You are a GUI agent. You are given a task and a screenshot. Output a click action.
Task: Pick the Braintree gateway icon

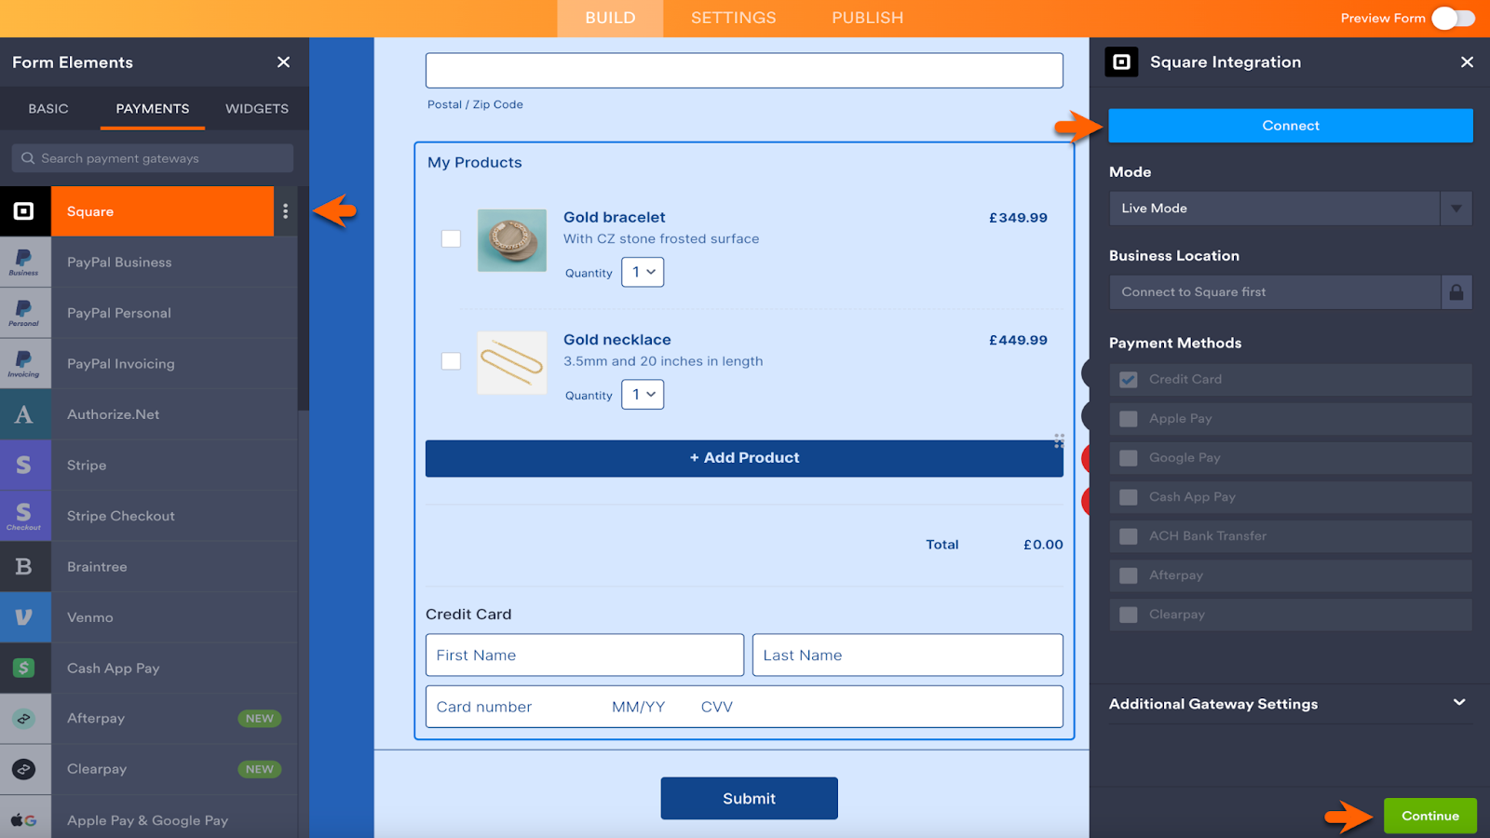[x=24, y=567]
